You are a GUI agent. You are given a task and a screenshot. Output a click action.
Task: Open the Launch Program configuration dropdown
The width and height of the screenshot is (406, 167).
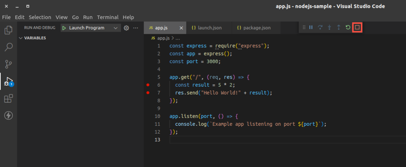point(116,28)
